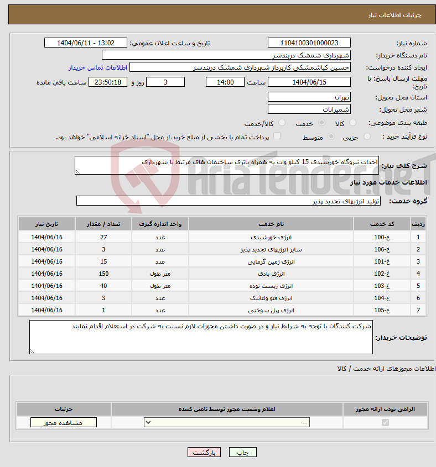Click the remaining time field 23:50:18
This screenshot has width=436, height=467.
coord(108,82)
